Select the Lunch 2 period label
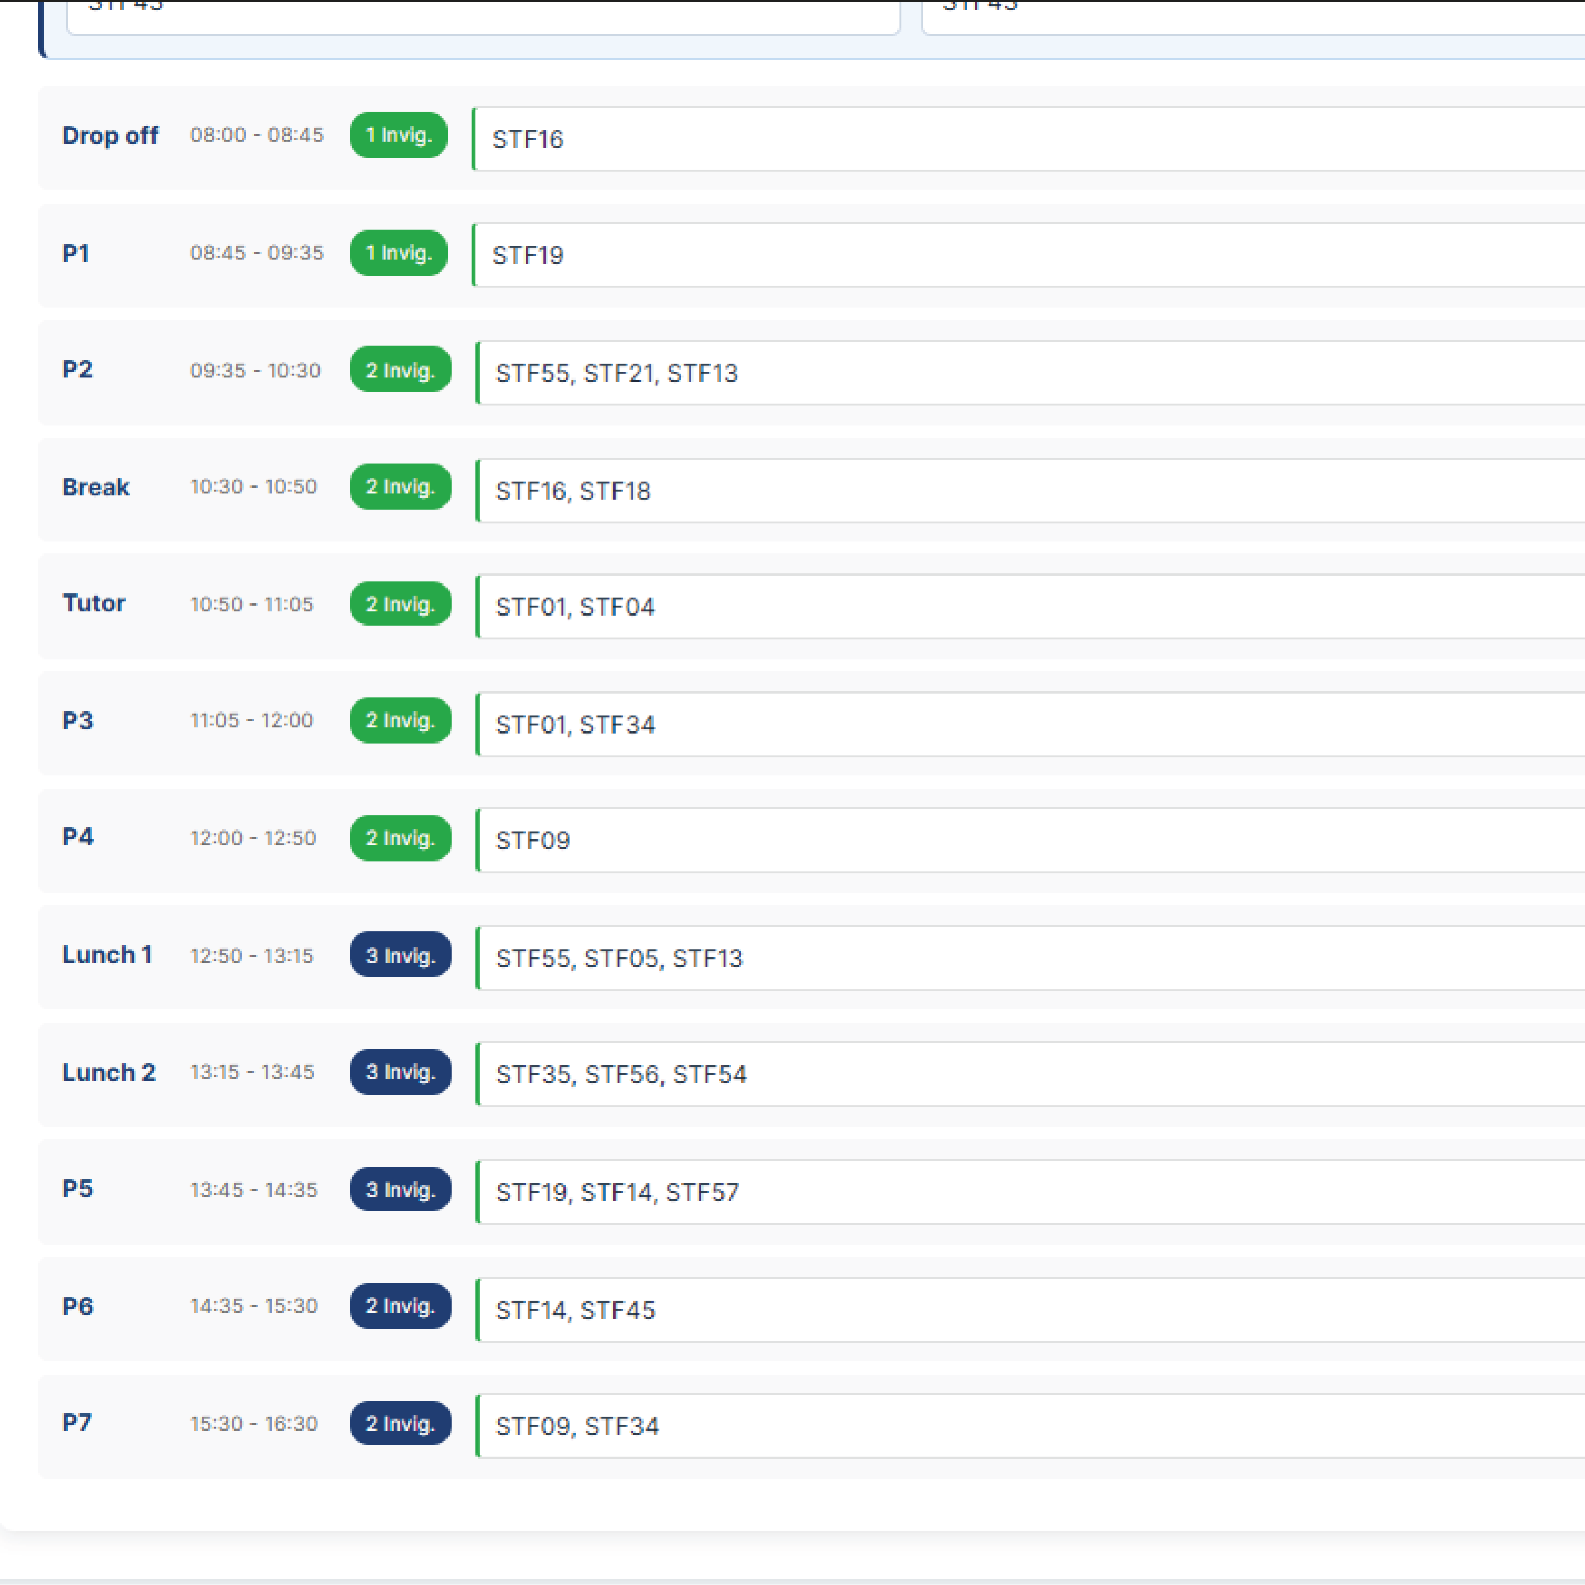Image resolution: width=1585 pixels, height=1585 pixels. (109, 1073)
